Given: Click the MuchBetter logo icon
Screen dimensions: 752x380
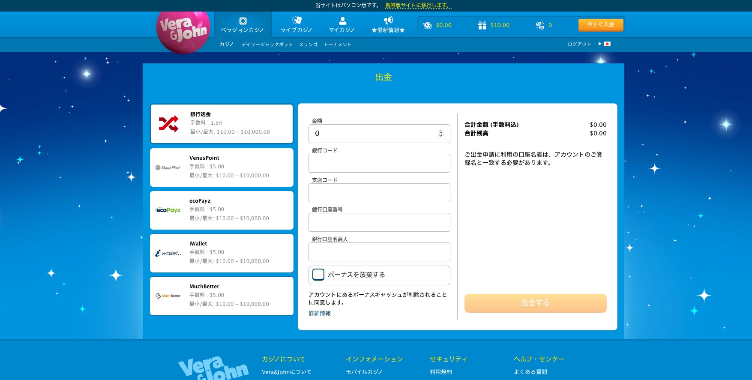Looking at the screenshot, I should click(168, 296).
